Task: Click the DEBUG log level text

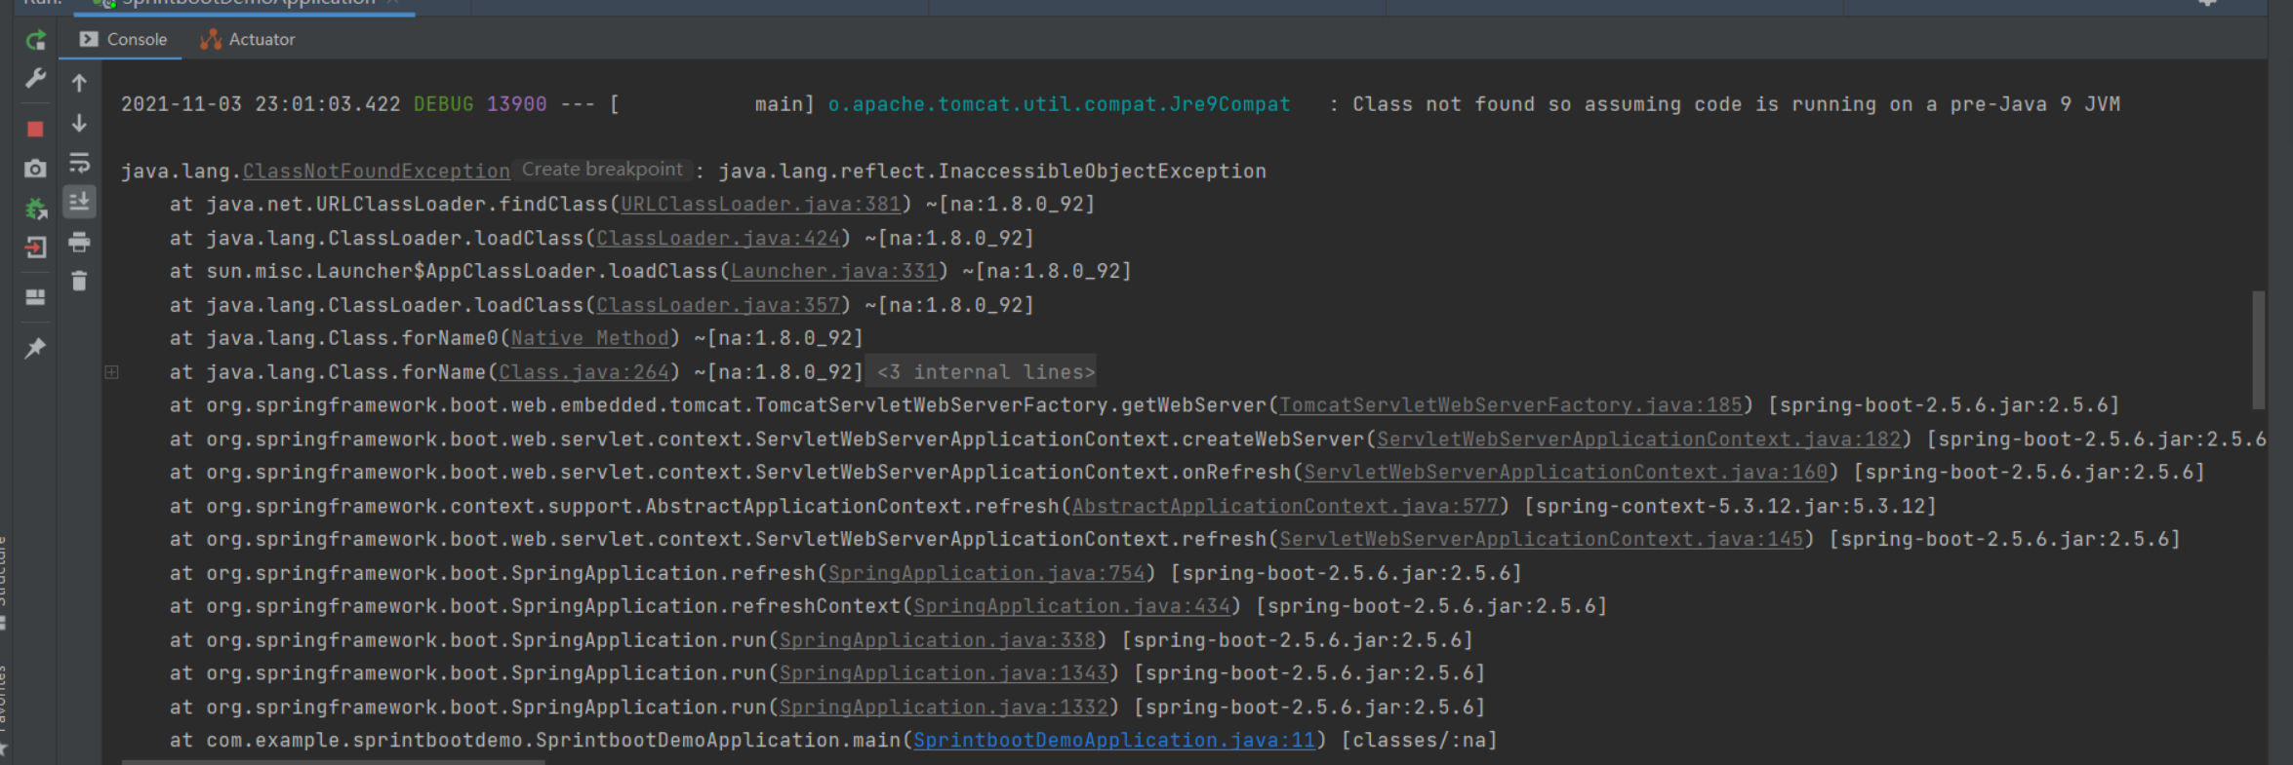Action: (x=443, y=104)
